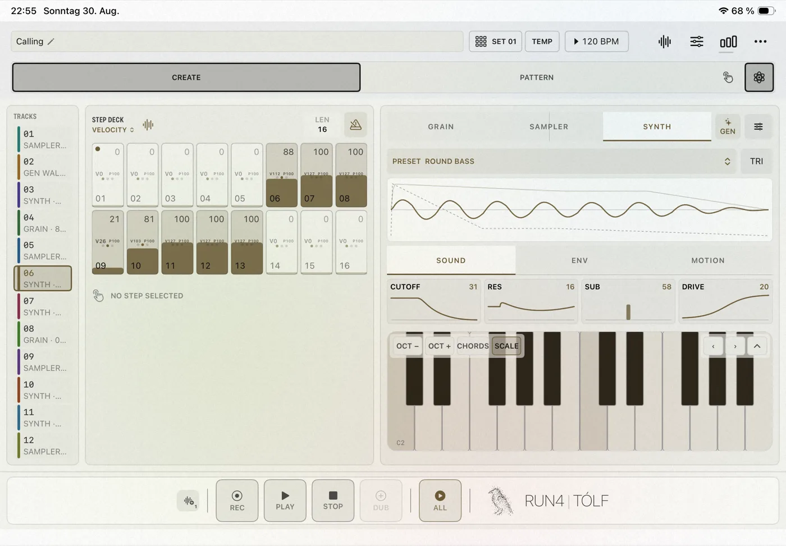
Task: Adjust the CUTOFF control
Action: [x=433, y=301]
